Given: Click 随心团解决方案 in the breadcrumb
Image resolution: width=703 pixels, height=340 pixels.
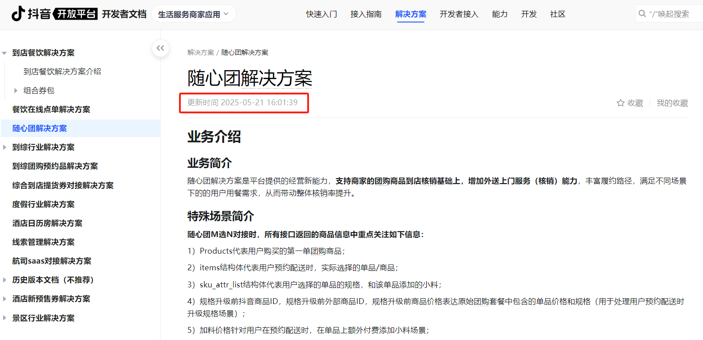Looking at the screenshot, I should 245,53.
